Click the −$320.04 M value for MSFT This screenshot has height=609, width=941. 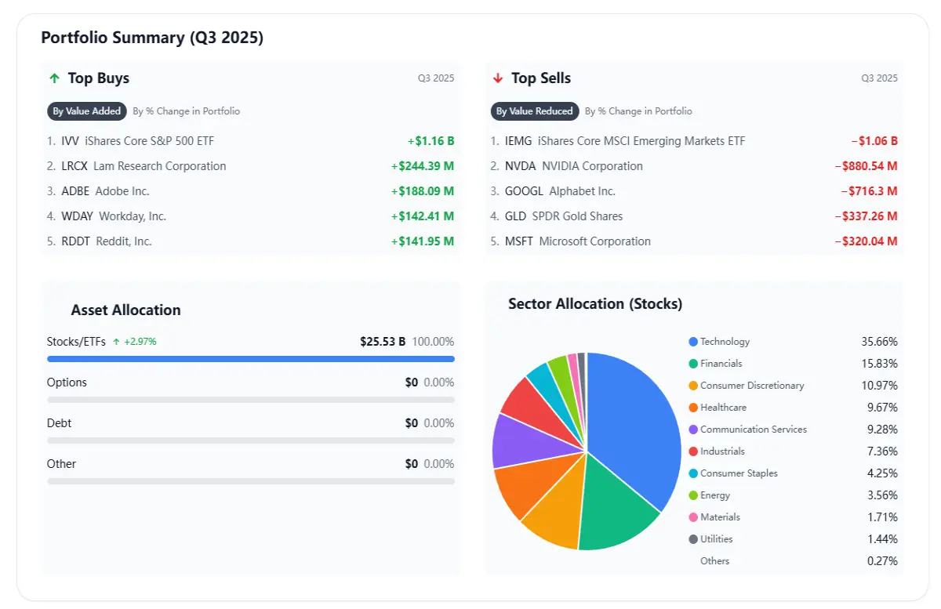(867, 241)
